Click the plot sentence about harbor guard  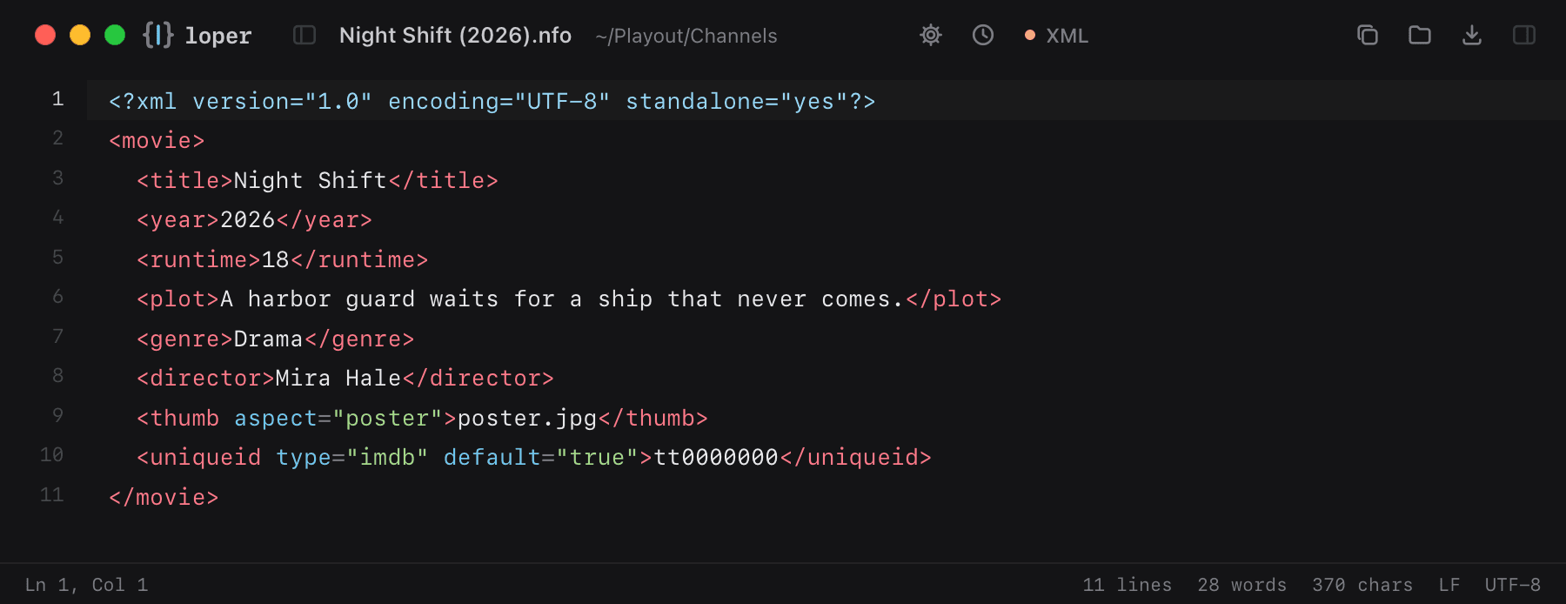click(562, 299)
